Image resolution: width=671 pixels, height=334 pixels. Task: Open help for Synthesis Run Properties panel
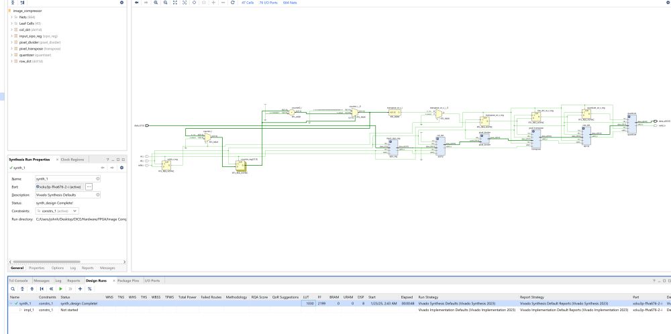point(107,160)
